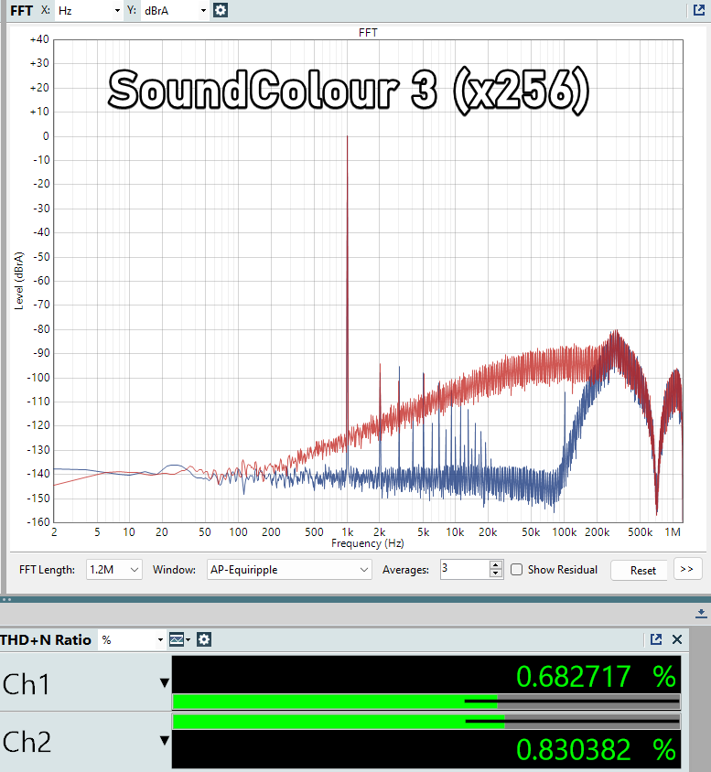
Task: Open the THD+N meter display type icon
Action: [x=178, y=639]
